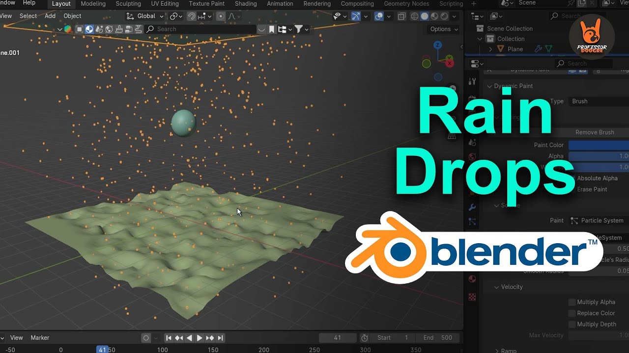Open the pivot point selector dropdown
The image size is (629, 353).
[176, 16]
